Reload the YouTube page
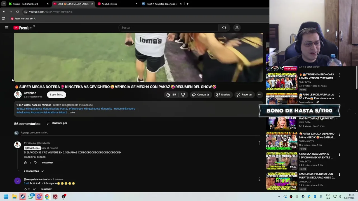The width and height of the screenshot is (358, 201). click(17, 12)
